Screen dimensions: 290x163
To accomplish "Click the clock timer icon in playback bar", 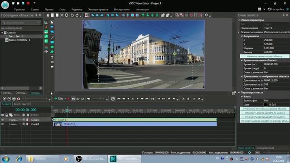I will pos(113,99).
